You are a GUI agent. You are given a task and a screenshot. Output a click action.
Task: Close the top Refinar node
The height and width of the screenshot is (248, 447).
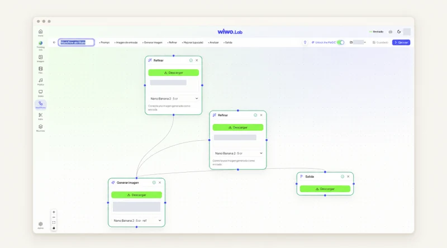tap(197, 60)
